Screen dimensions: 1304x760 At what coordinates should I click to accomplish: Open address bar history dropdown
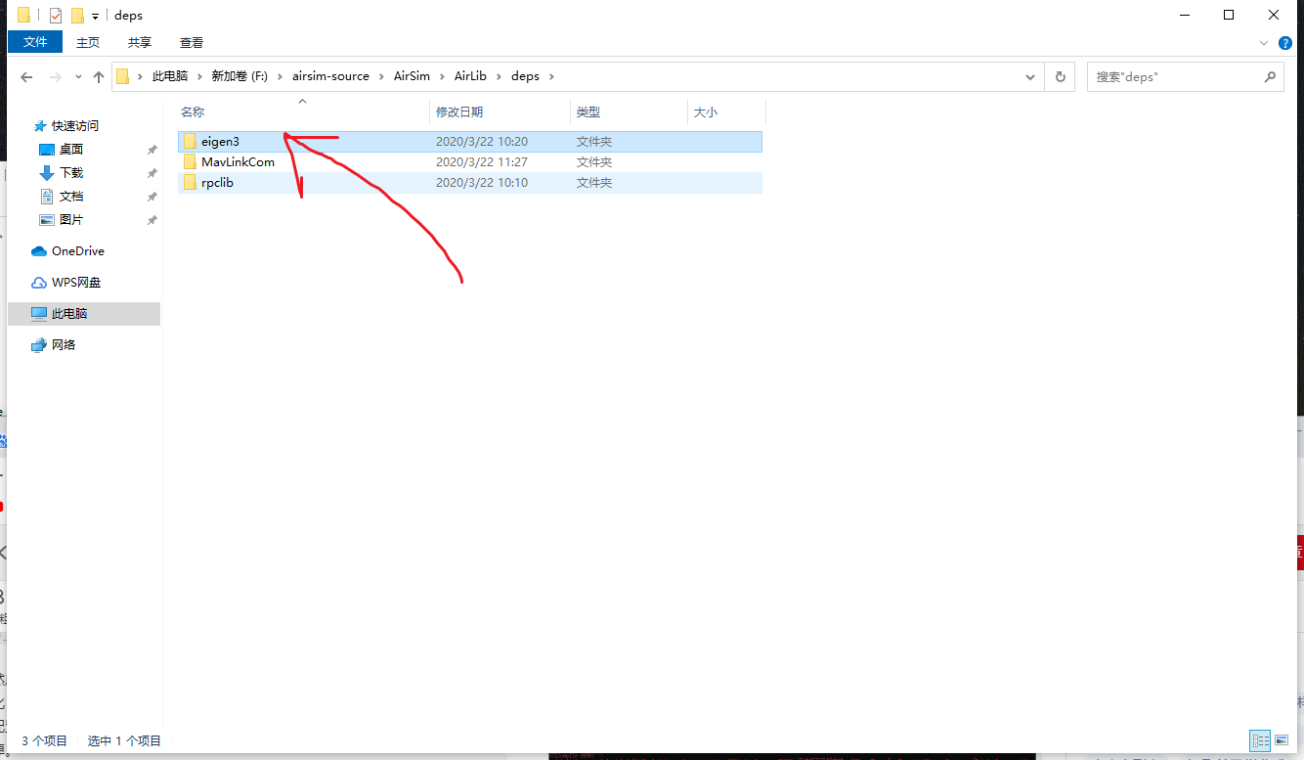[x=1030, y=76]
